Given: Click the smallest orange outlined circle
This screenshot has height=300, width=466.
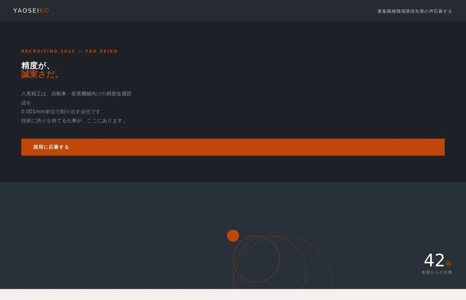Looking at the screenshot, I should (x=256, y=259).
